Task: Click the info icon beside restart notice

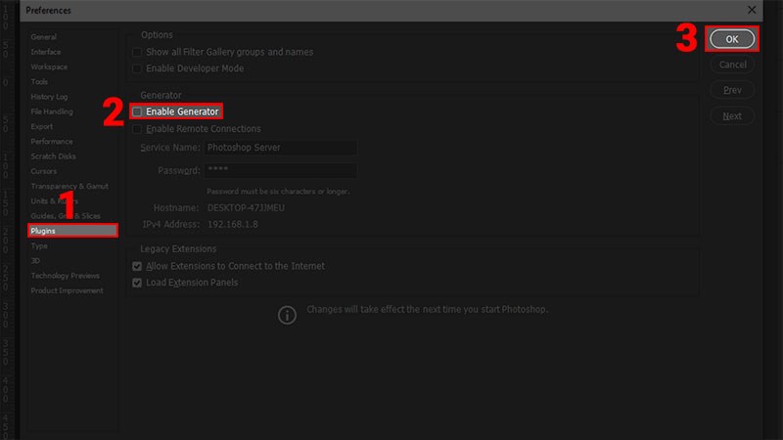Action: 287,315
